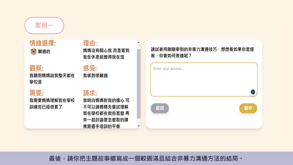Click the 需要 heading
The height and width of the screenshot is (165, 293).
tap(36, 93)
